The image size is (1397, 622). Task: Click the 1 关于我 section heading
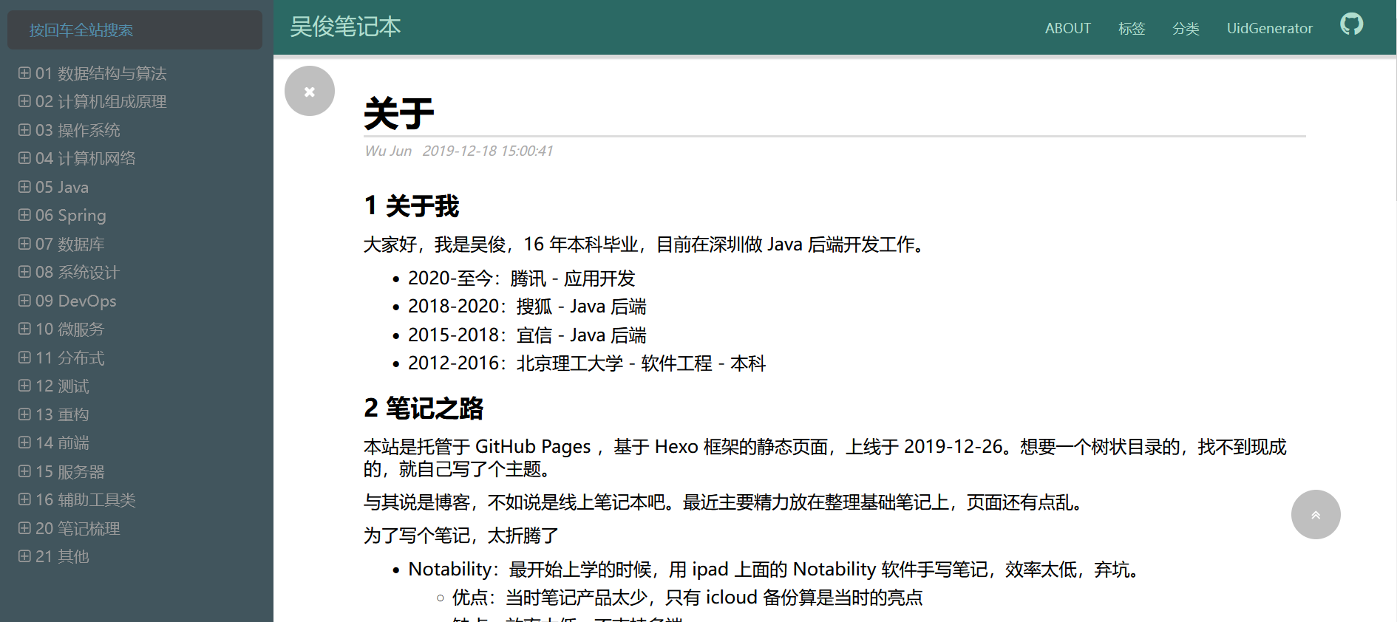(x=412, y=205)
